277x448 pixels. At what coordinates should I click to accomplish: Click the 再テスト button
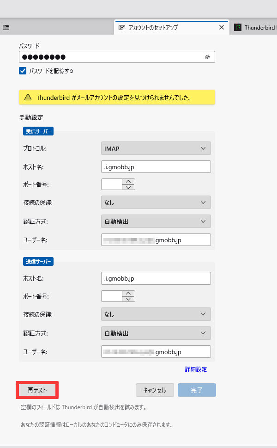click(x=37, y=390)
